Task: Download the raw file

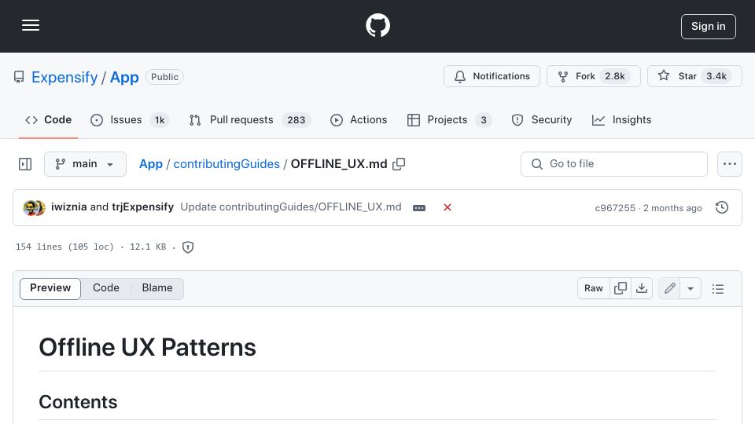Action: tap(642, 288)
